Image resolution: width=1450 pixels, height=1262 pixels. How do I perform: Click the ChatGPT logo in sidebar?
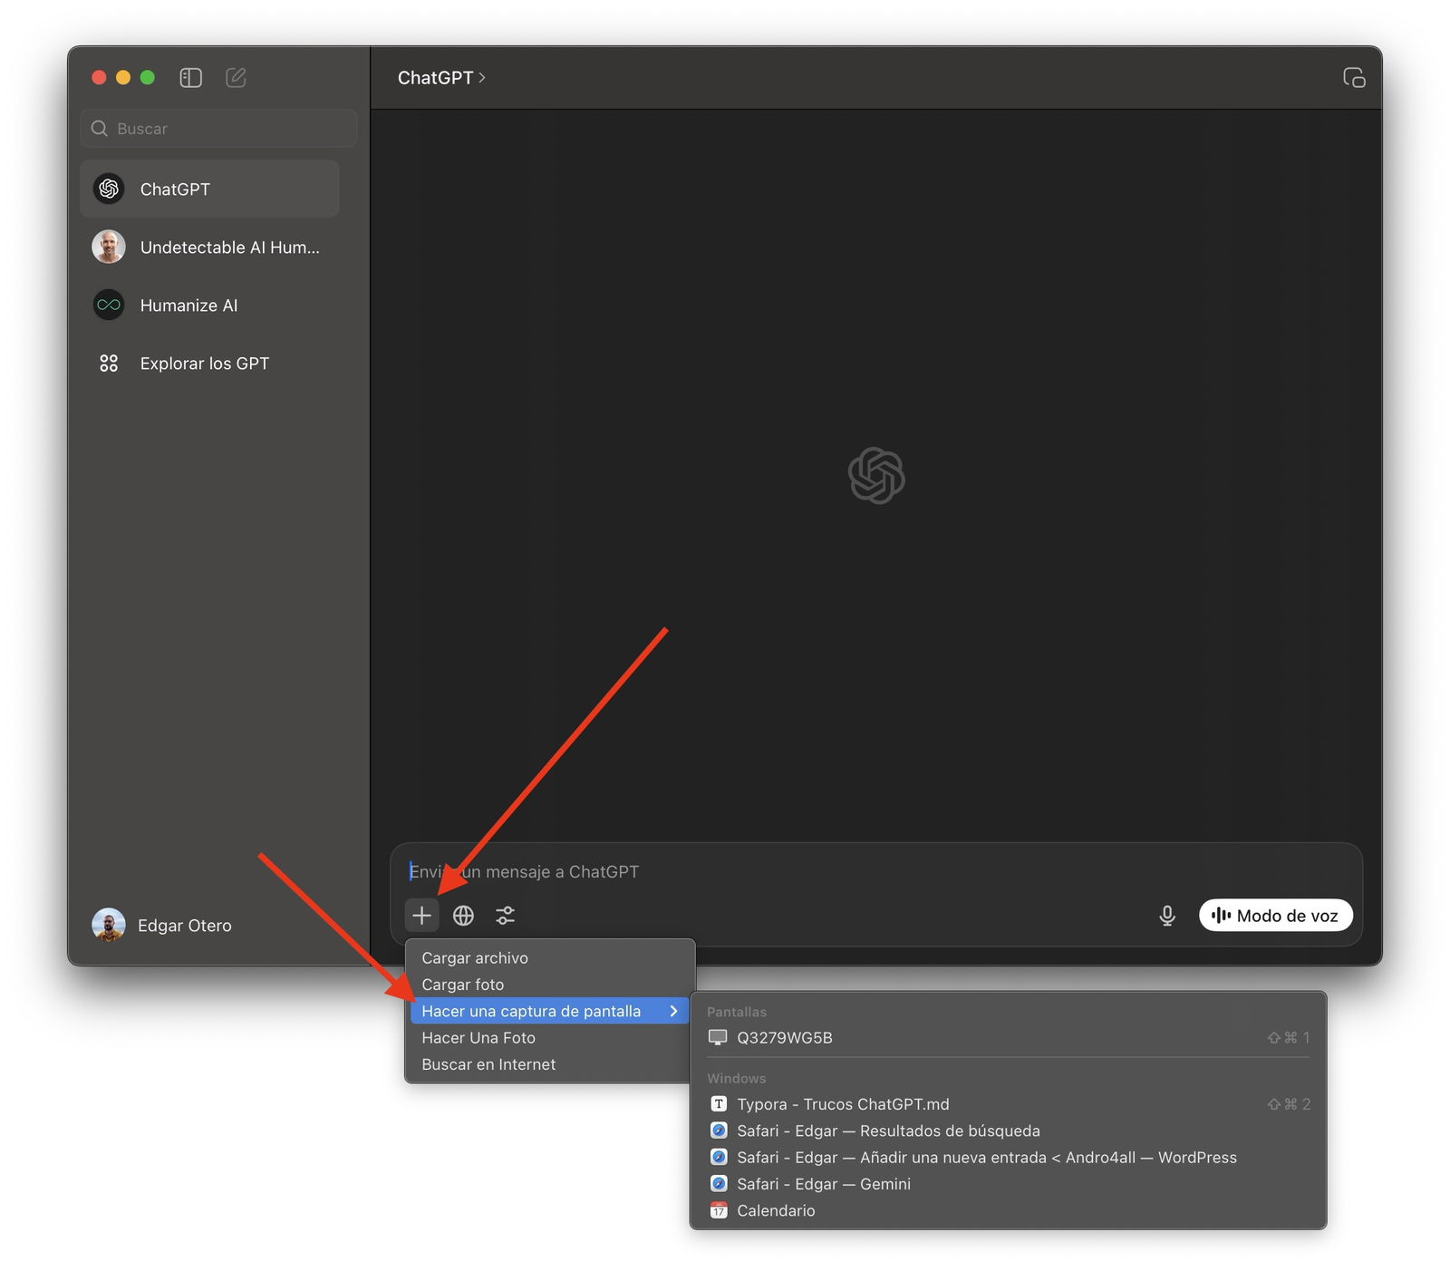109,189
